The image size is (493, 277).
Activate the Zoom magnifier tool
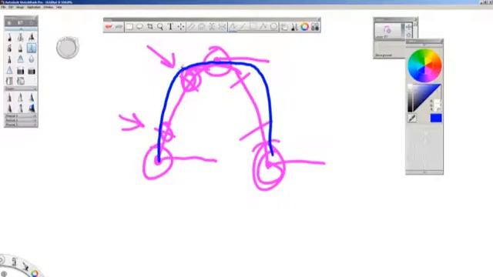tap(160, 27)
